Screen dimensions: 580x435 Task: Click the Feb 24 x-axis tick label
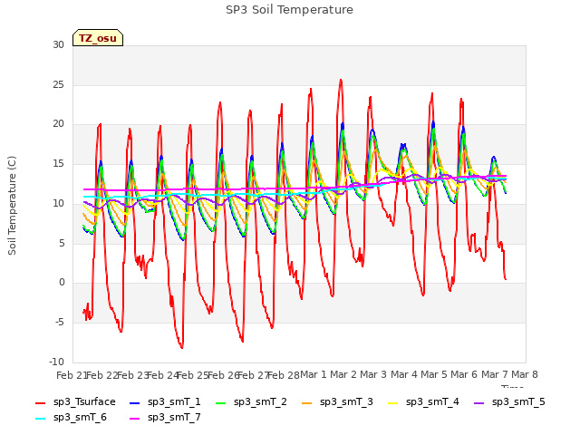(x=163, y=375)
